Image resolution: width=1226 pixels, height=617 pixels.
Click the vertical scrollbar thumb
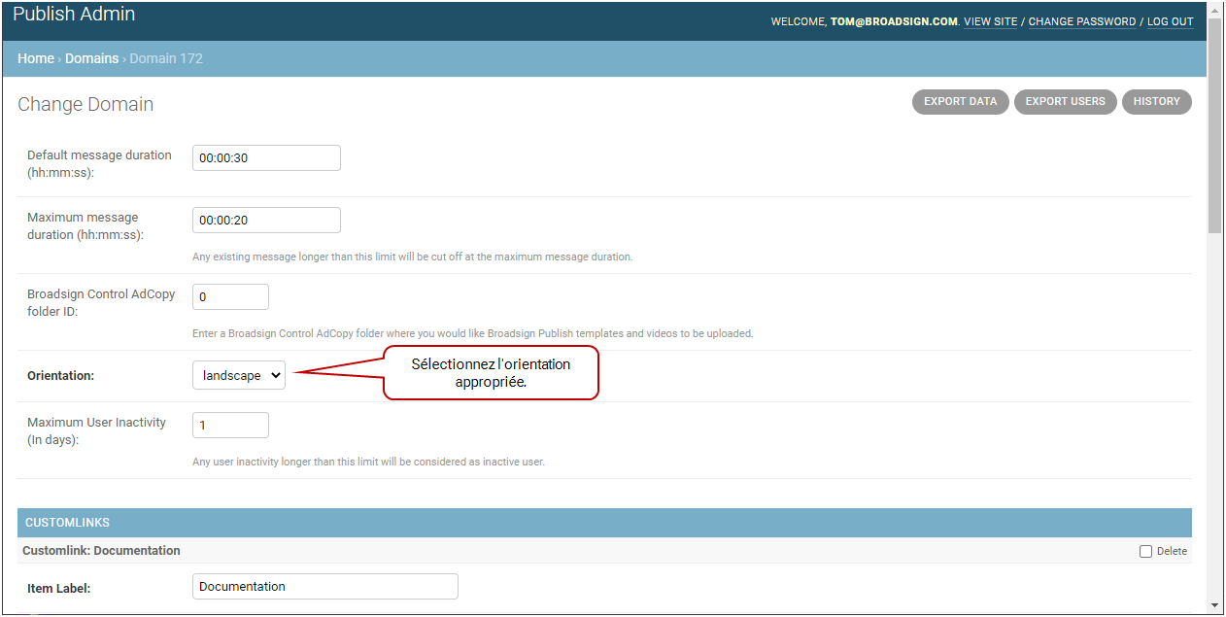pos(1214,126)
